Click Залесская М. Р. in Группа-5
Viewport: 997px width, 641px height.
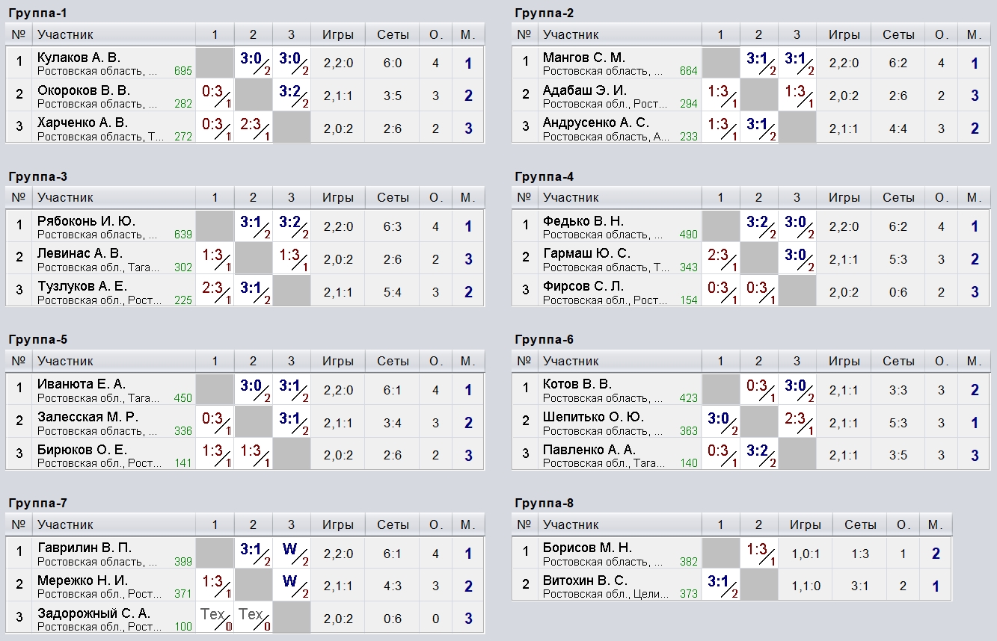click(88, 417)
